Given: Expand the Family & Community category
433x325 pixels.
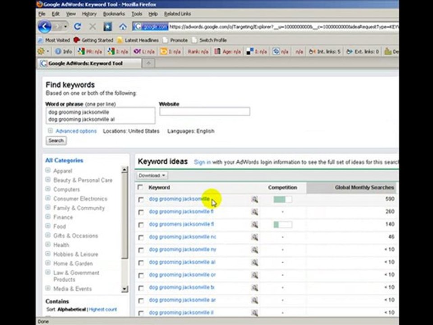Looking at the screenshot, I should (48, 207).
